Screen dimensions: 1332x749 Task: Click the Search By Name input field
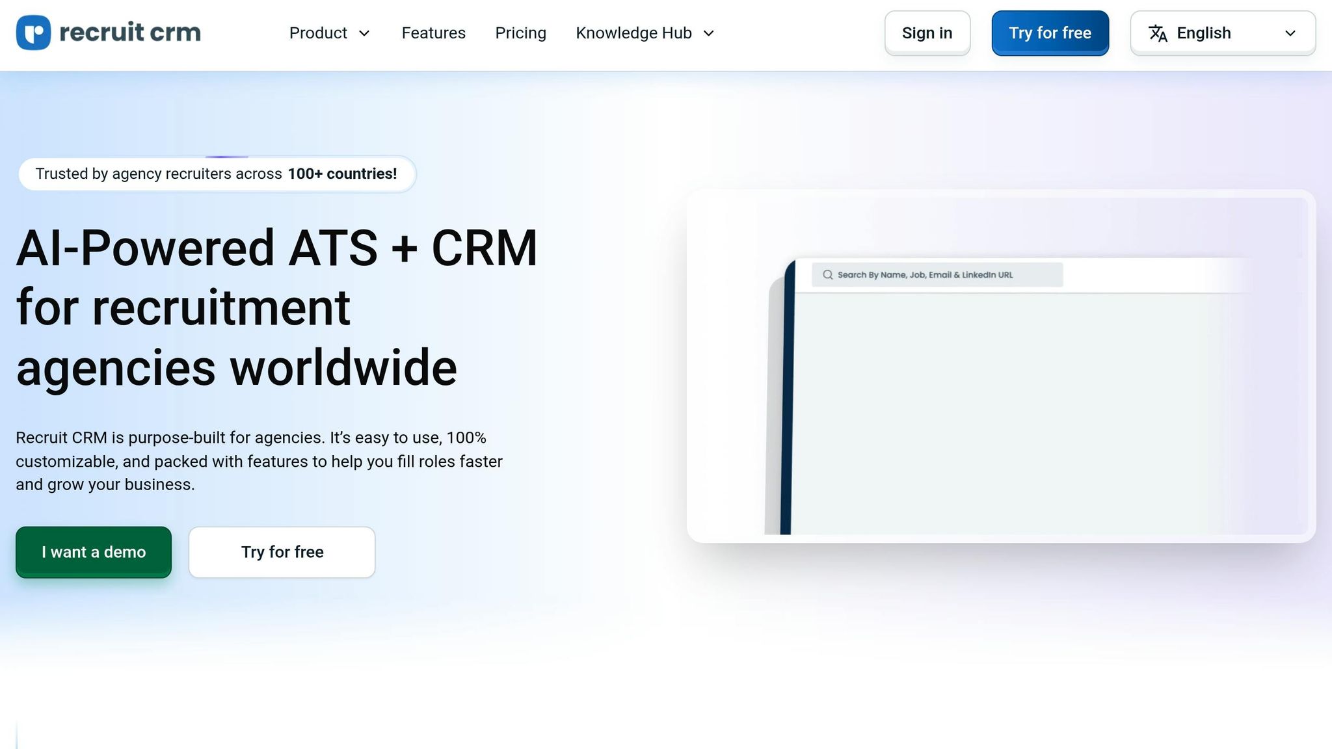coord(937,274)
